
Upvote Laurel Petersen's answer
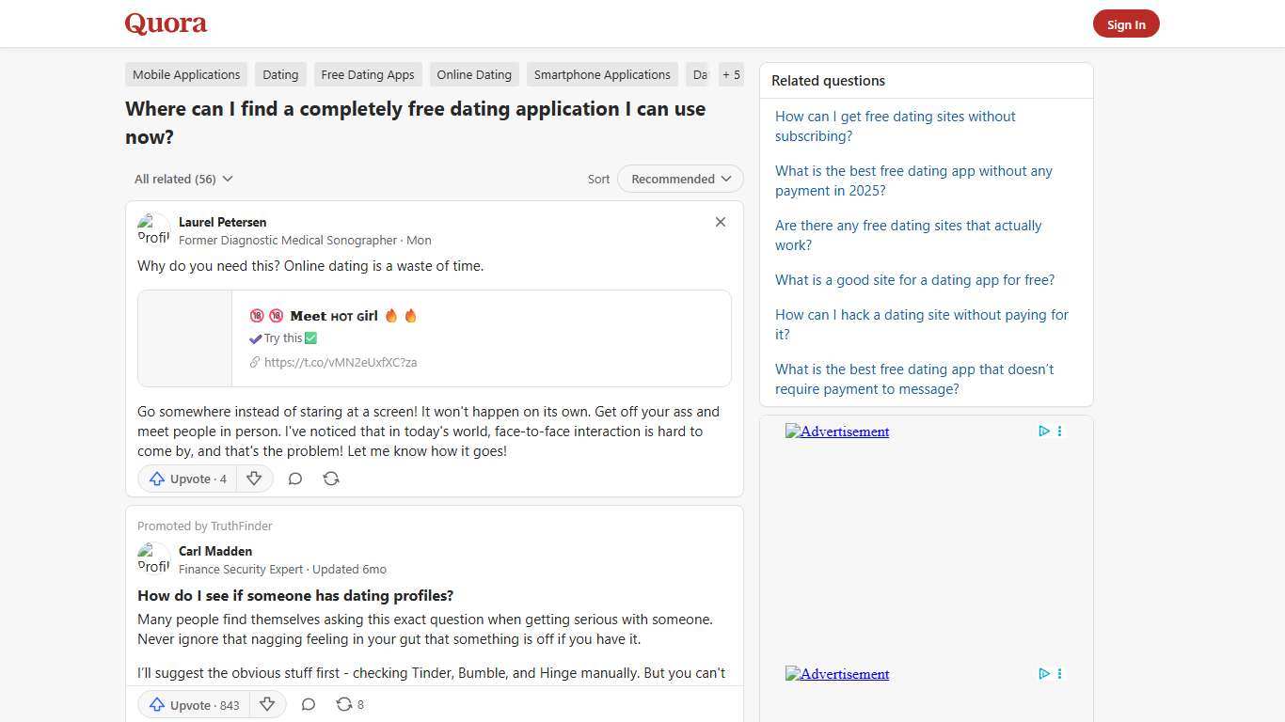tap(186, 479)
